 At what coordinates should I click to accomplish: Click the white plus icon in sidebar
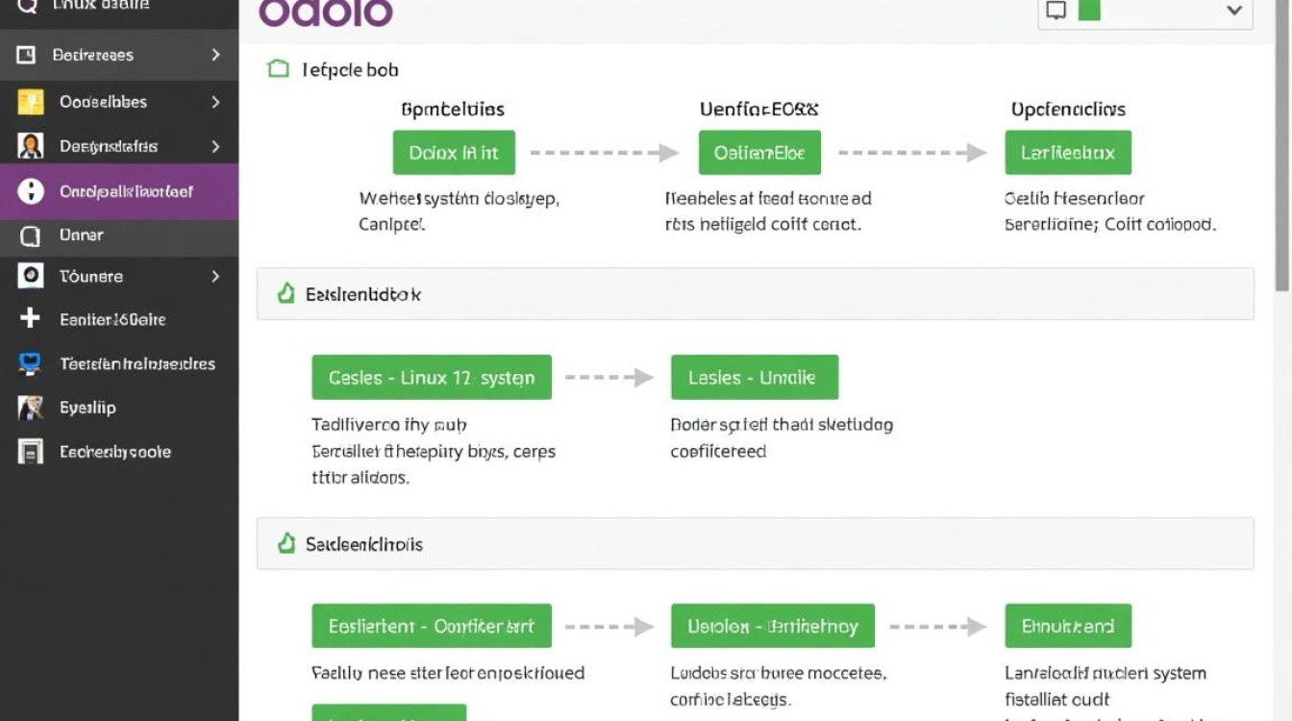[30, 318]
